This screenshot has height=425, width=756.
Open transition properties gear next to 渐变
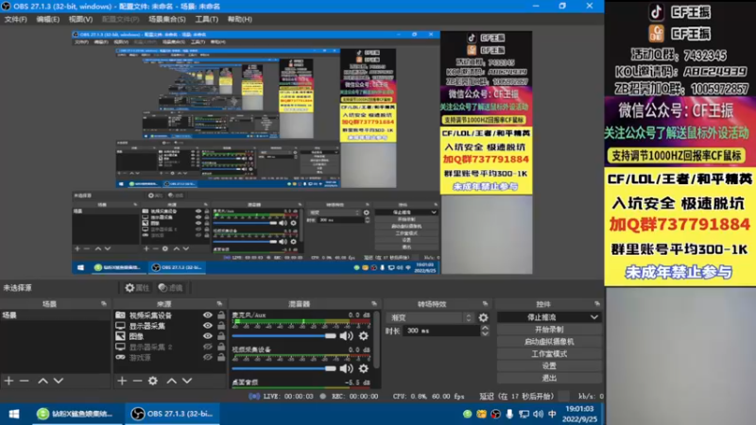point(483,317)
